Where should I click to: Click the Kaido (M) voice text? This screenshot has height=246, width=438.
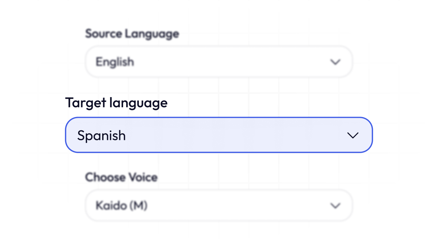(121, 206)
